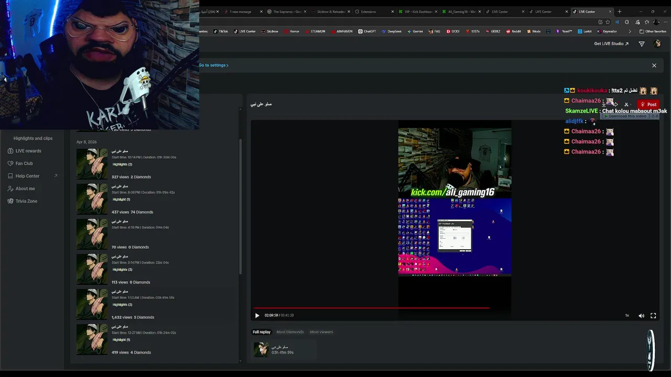Viewport: 671px width, 377px height.
Task: Click the Help Center book icon
Action: (10, 176)
